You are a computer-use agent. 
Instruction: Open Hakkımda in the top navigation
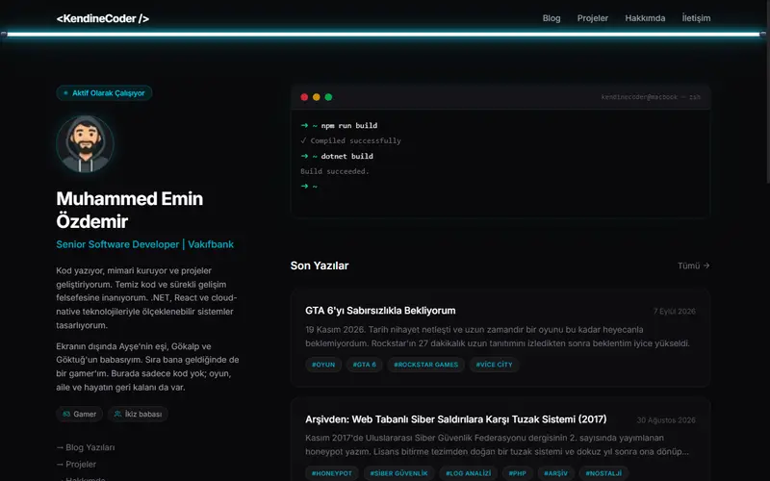click(x=645, y=18)
